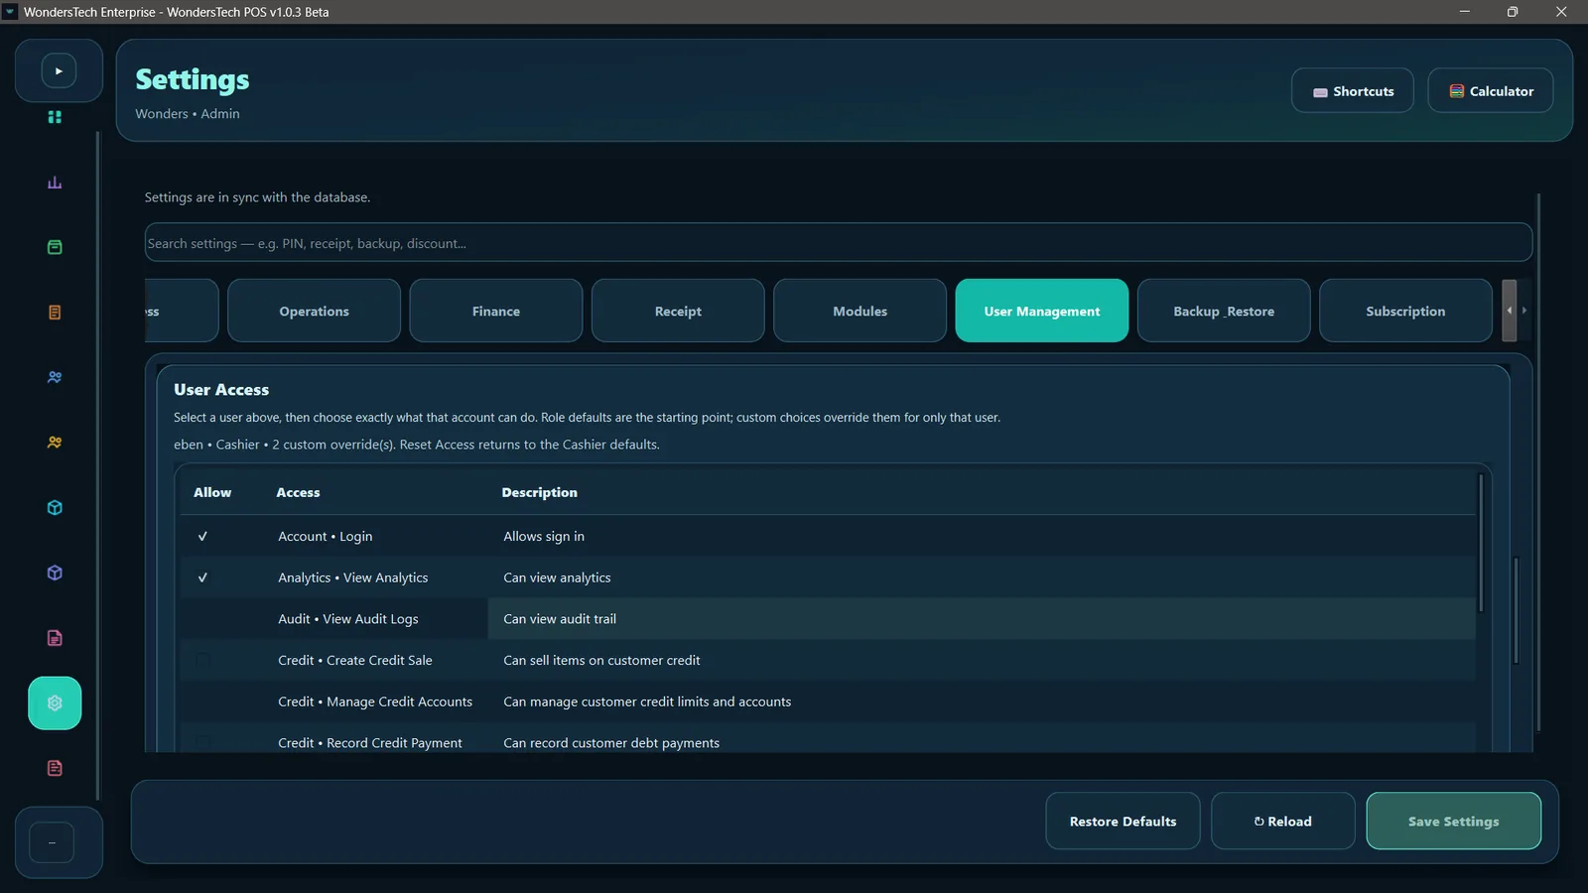The image size is (1588, 893).
Task: Open the Calculator
Action: (x=1491, y=91)
